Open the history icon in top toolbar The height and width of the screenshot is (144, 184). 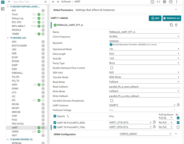coord(170,2)
